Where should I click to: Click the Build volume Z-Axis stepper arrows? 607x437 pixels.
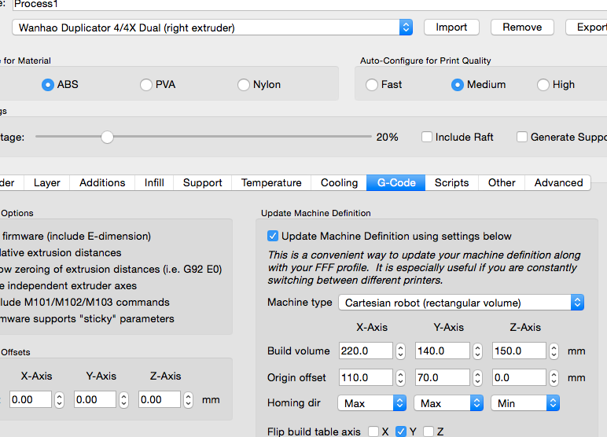tap(554, 351)
